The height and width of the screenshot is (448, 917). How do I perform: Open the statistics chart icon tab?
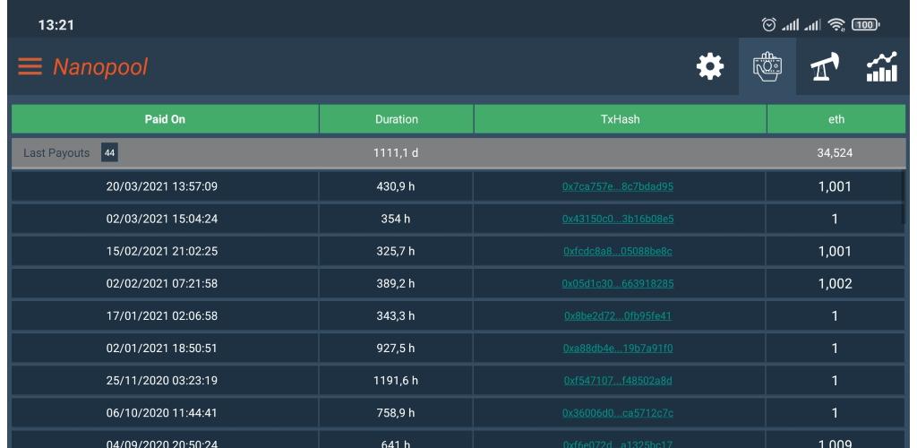pyautogui.click(x=882, y=66)
